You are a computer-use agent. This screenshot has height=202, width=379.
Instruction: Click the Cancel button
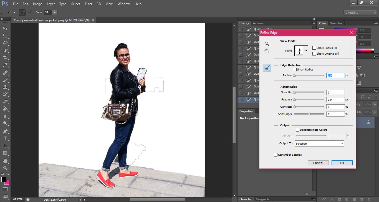pyautogui.click(x=318, y=163)
